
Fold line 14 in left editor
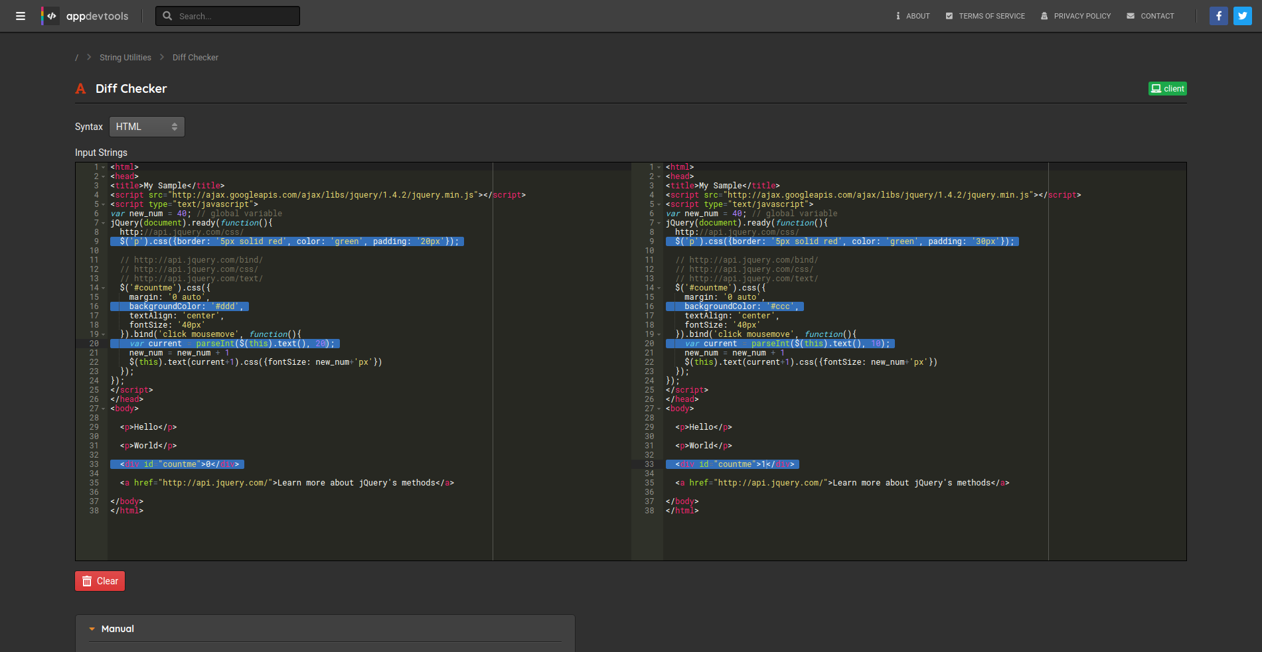pyautogui.click(x=104, y=289)
